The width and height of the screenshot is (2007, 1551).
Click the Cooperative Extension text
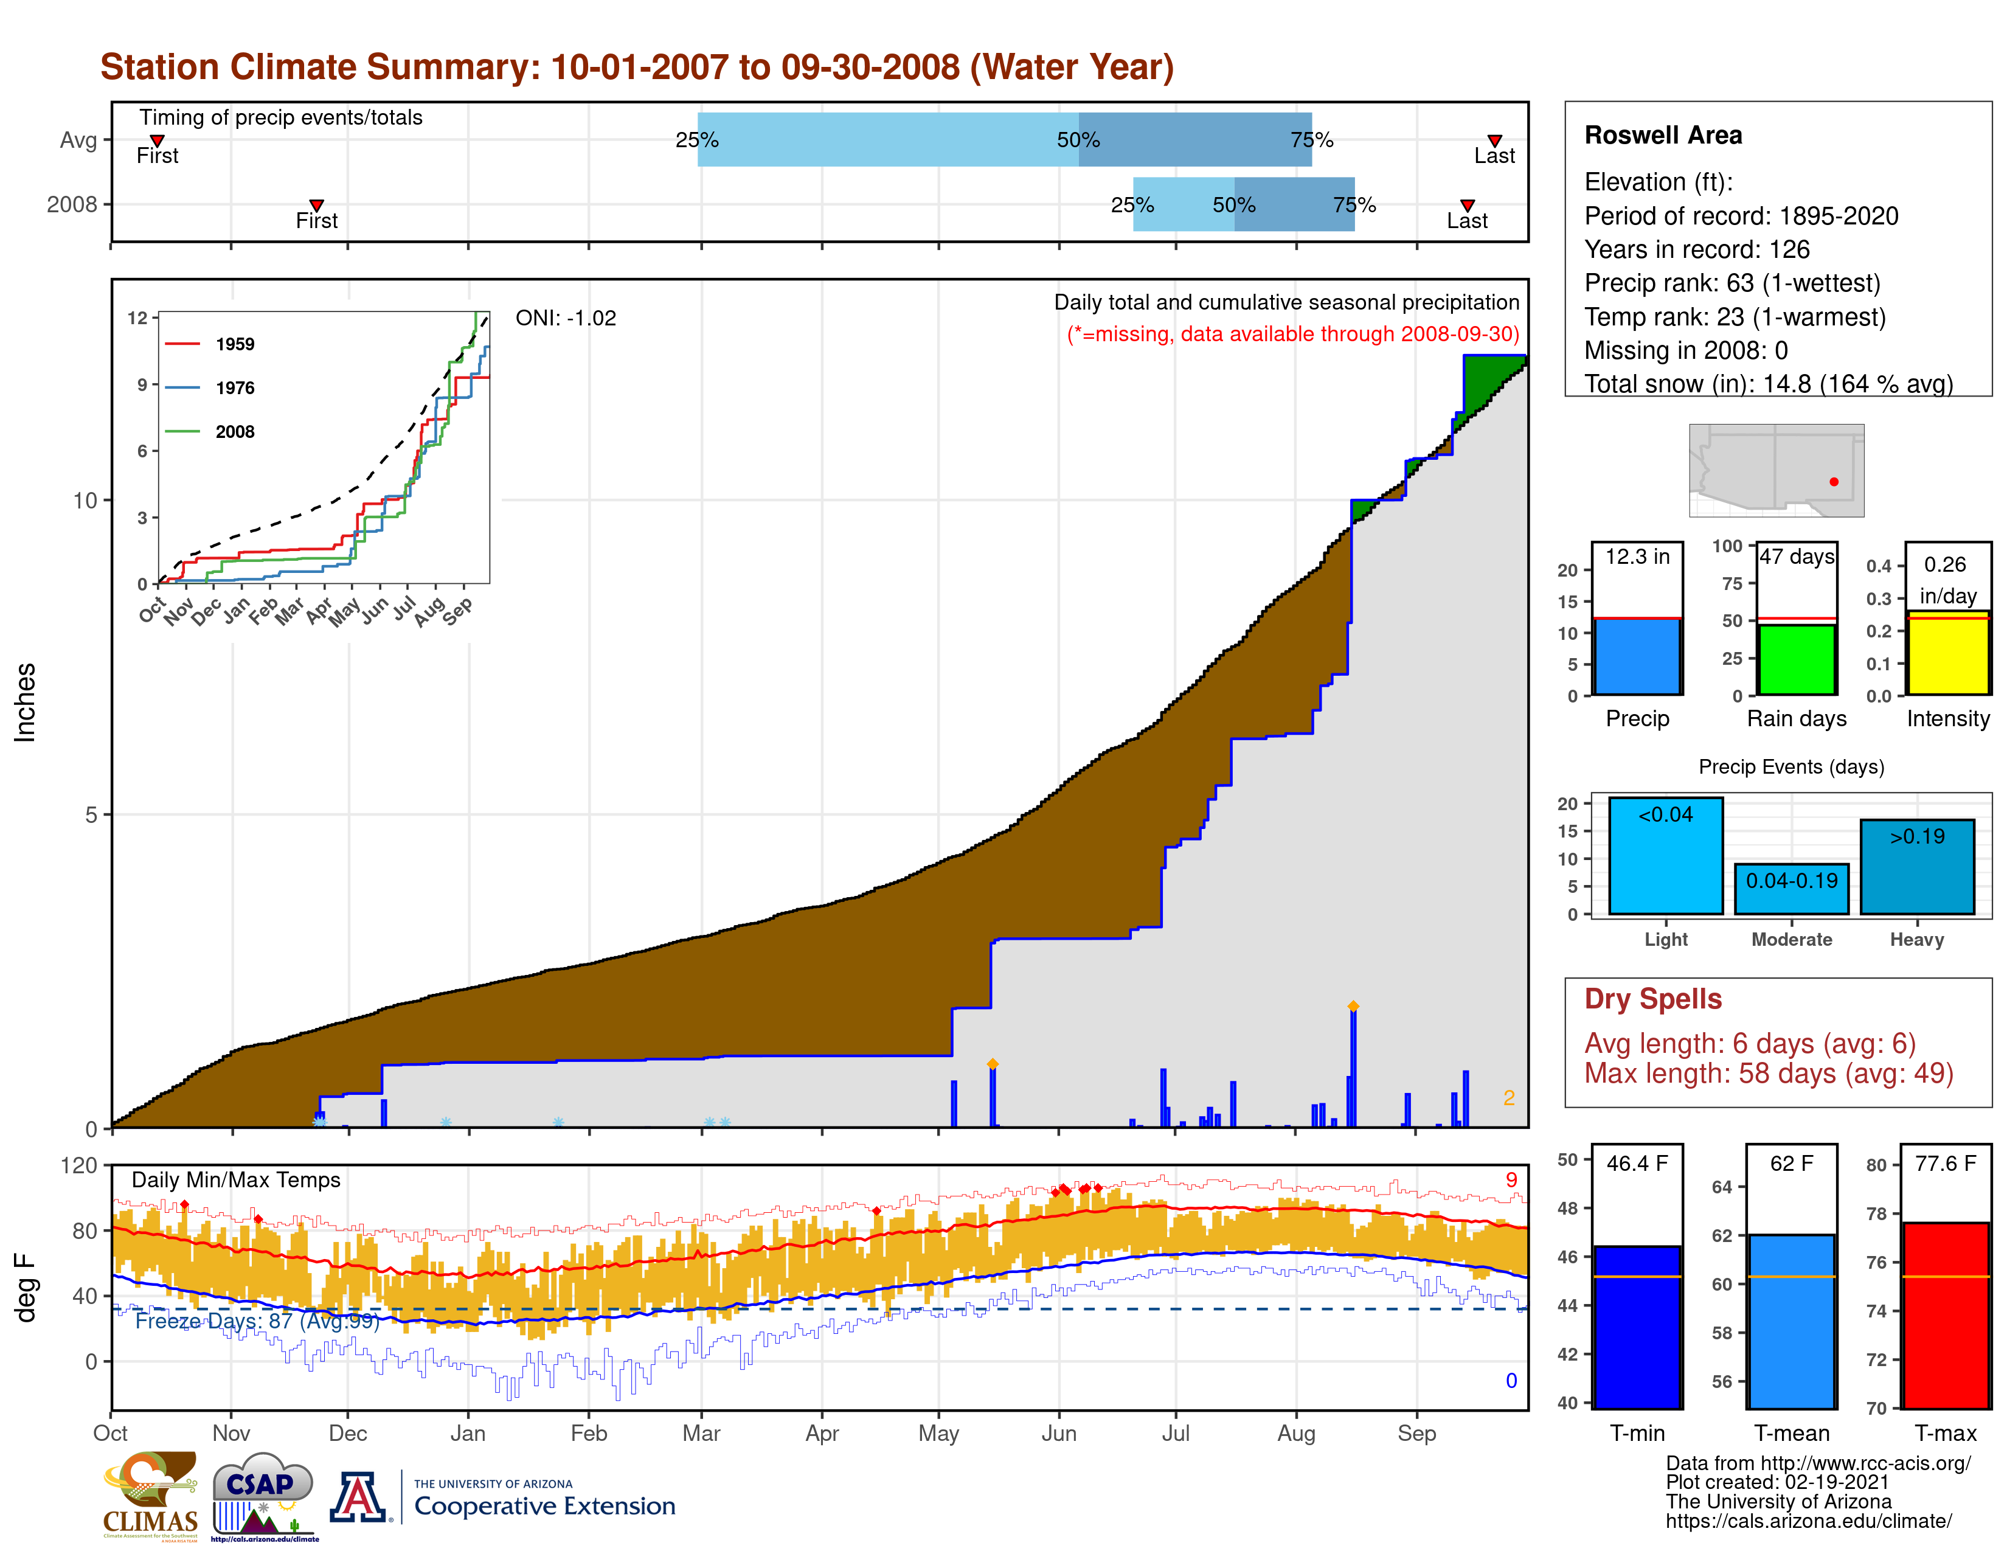tap(544, 1506)
